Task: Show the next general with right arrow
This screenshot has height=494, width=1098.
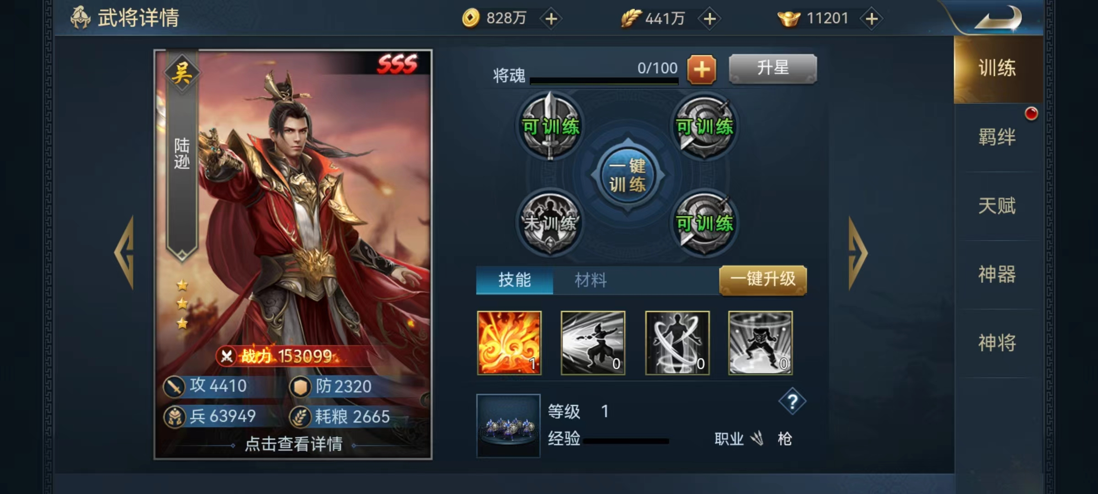Action: (x=858, y=253)
